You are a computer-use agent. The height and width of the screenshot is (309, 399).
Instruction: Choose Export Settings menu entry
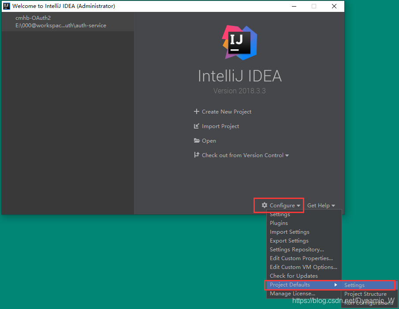304,241
